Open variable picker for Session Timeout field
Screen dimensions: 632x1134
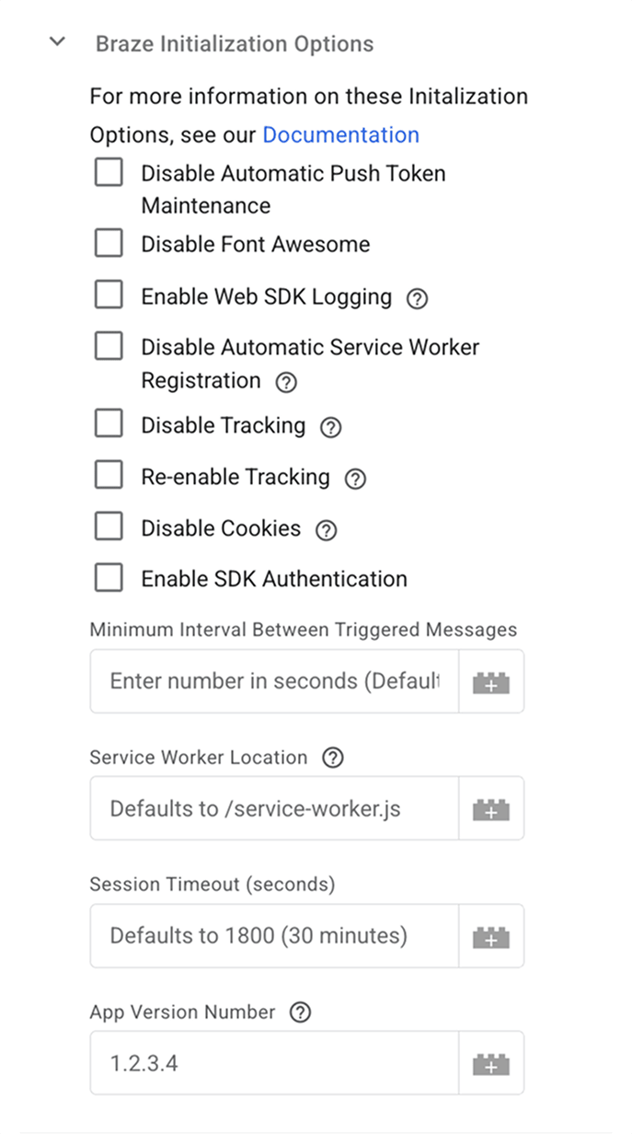click(490, 935)
